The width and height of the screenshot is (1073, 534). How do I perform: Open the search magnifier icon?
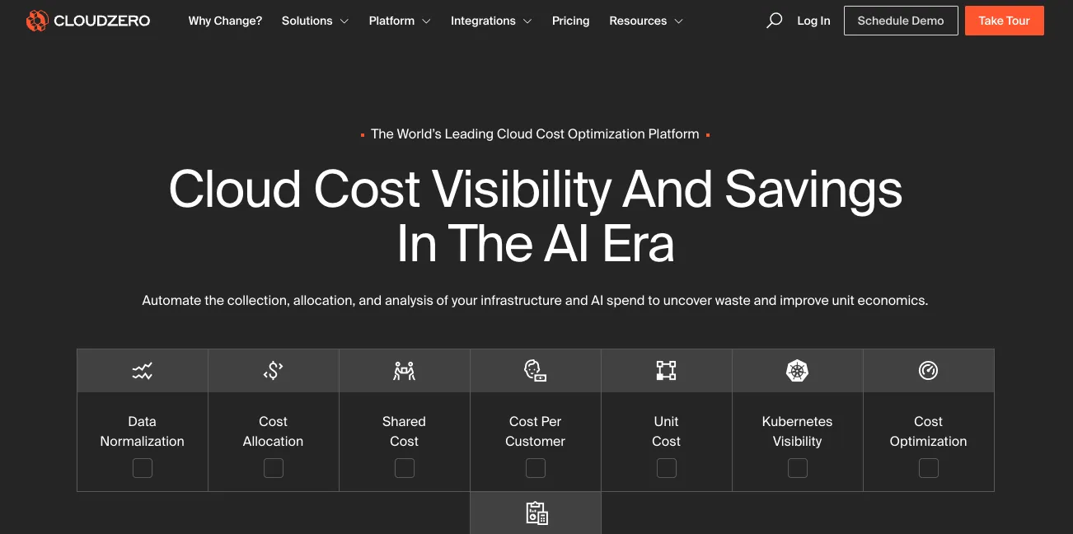click(x=774, y=21)
